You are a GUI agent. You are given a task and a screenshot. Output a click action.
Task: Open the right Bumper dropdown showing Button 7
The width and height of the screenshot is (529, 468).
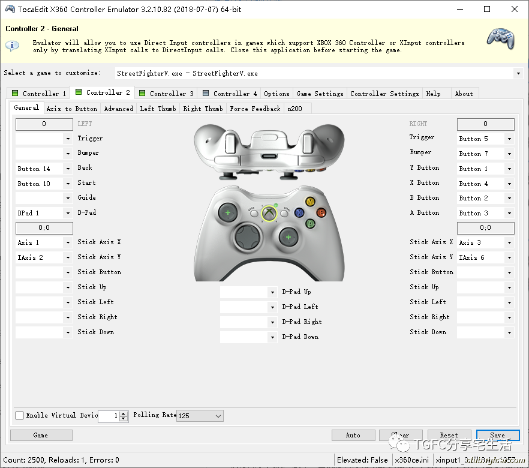(x=509, y=154)
